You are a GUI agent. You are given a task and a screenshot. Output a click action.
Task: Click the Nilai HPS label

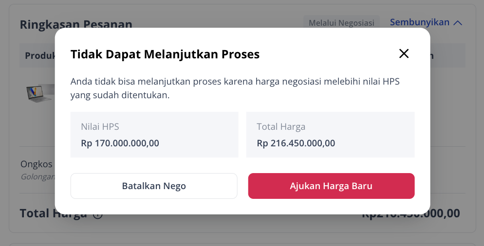[100, 127]
